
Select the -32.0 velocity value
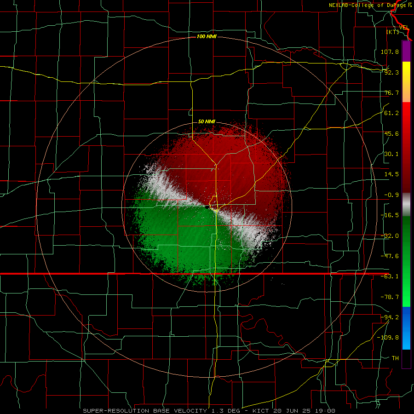click(390, 236)
